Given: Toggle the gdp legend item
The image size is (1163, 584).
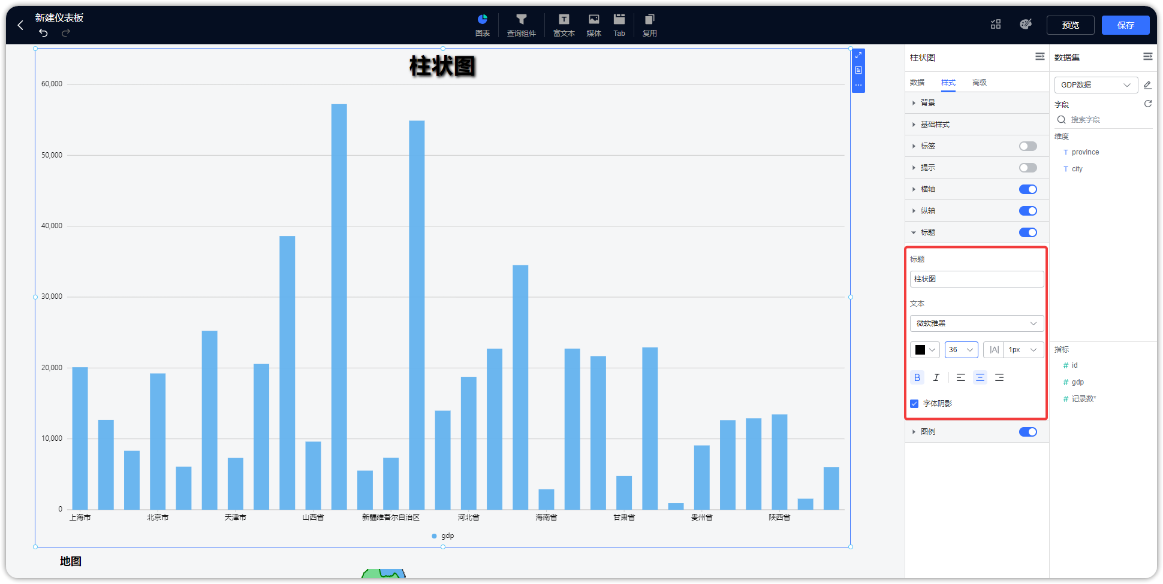Looking at the screenshot, I should (443, 536).
